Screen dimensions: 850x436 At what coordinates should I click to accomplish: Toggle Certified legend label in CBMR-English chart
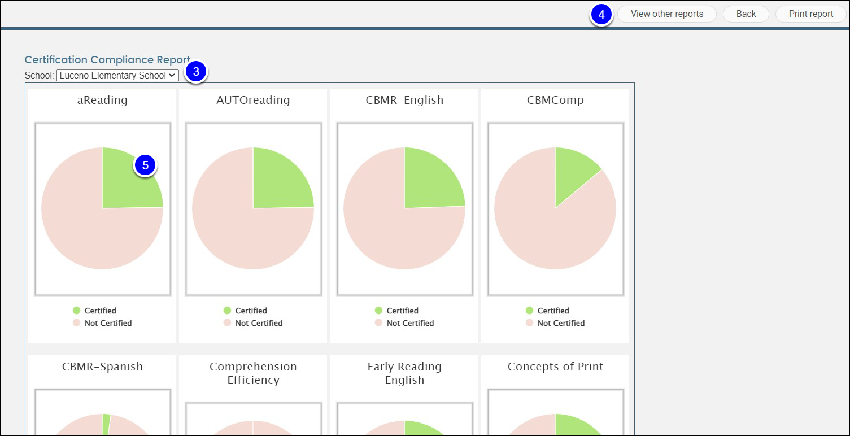pyautogui.click(x=403, y=311)
